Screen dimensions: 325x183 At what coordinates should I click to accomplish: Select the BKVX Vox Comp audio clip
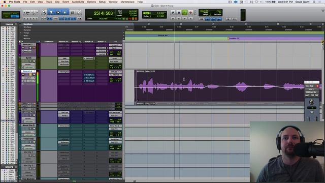tap(228, 86)
